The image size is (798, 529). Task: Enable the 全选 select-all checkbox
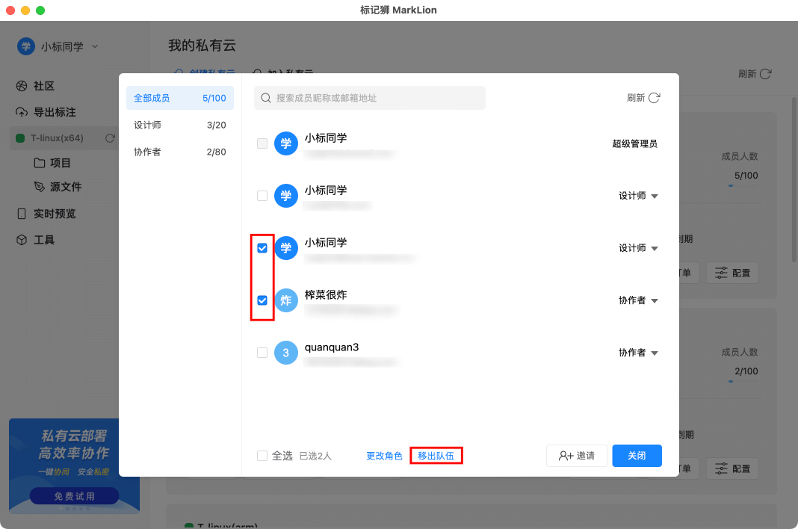(262, 456)
